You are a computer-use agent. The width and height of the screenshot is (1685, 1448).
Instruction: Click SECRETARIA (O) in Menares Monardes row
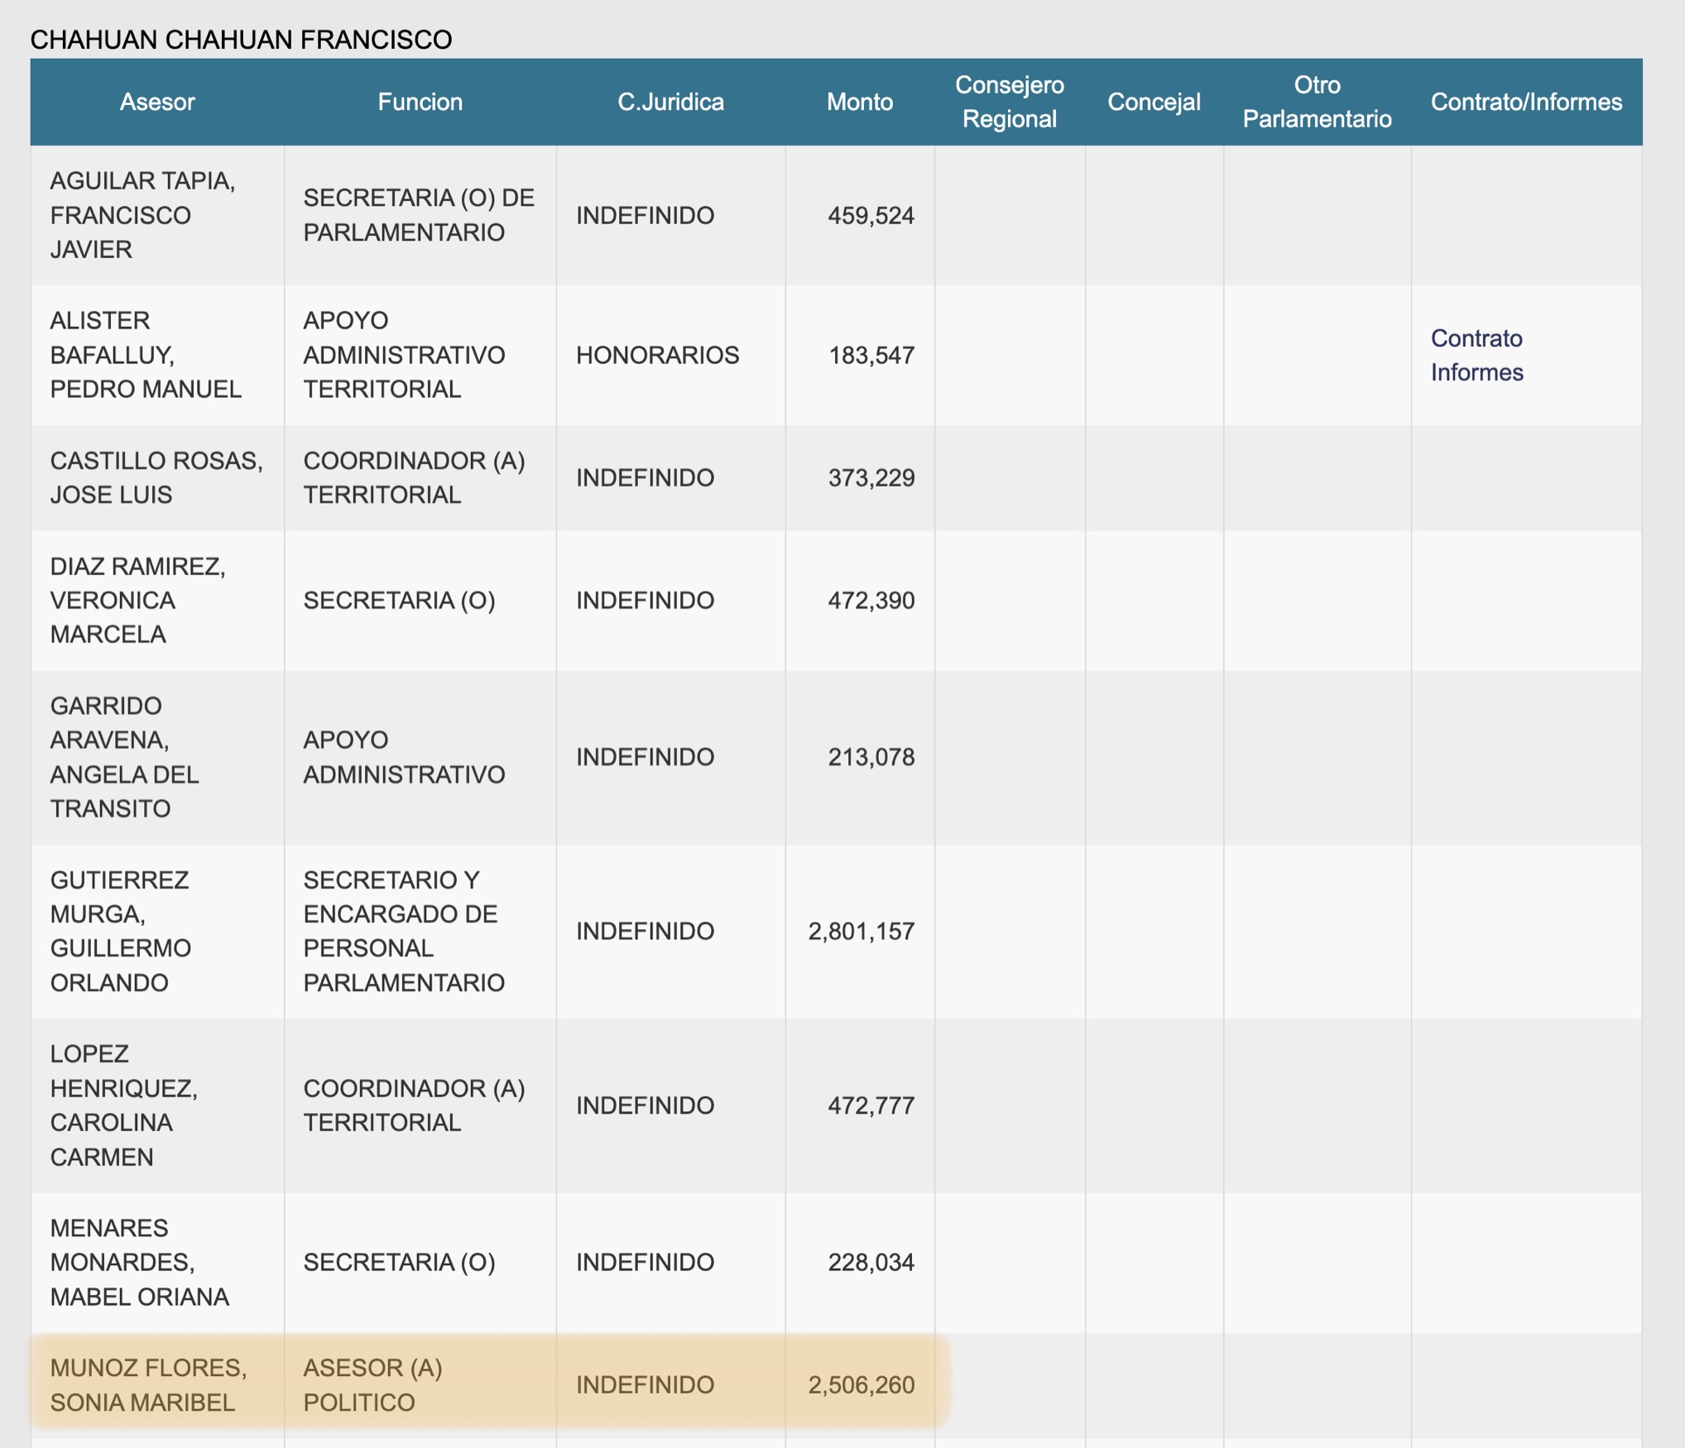399,1262
